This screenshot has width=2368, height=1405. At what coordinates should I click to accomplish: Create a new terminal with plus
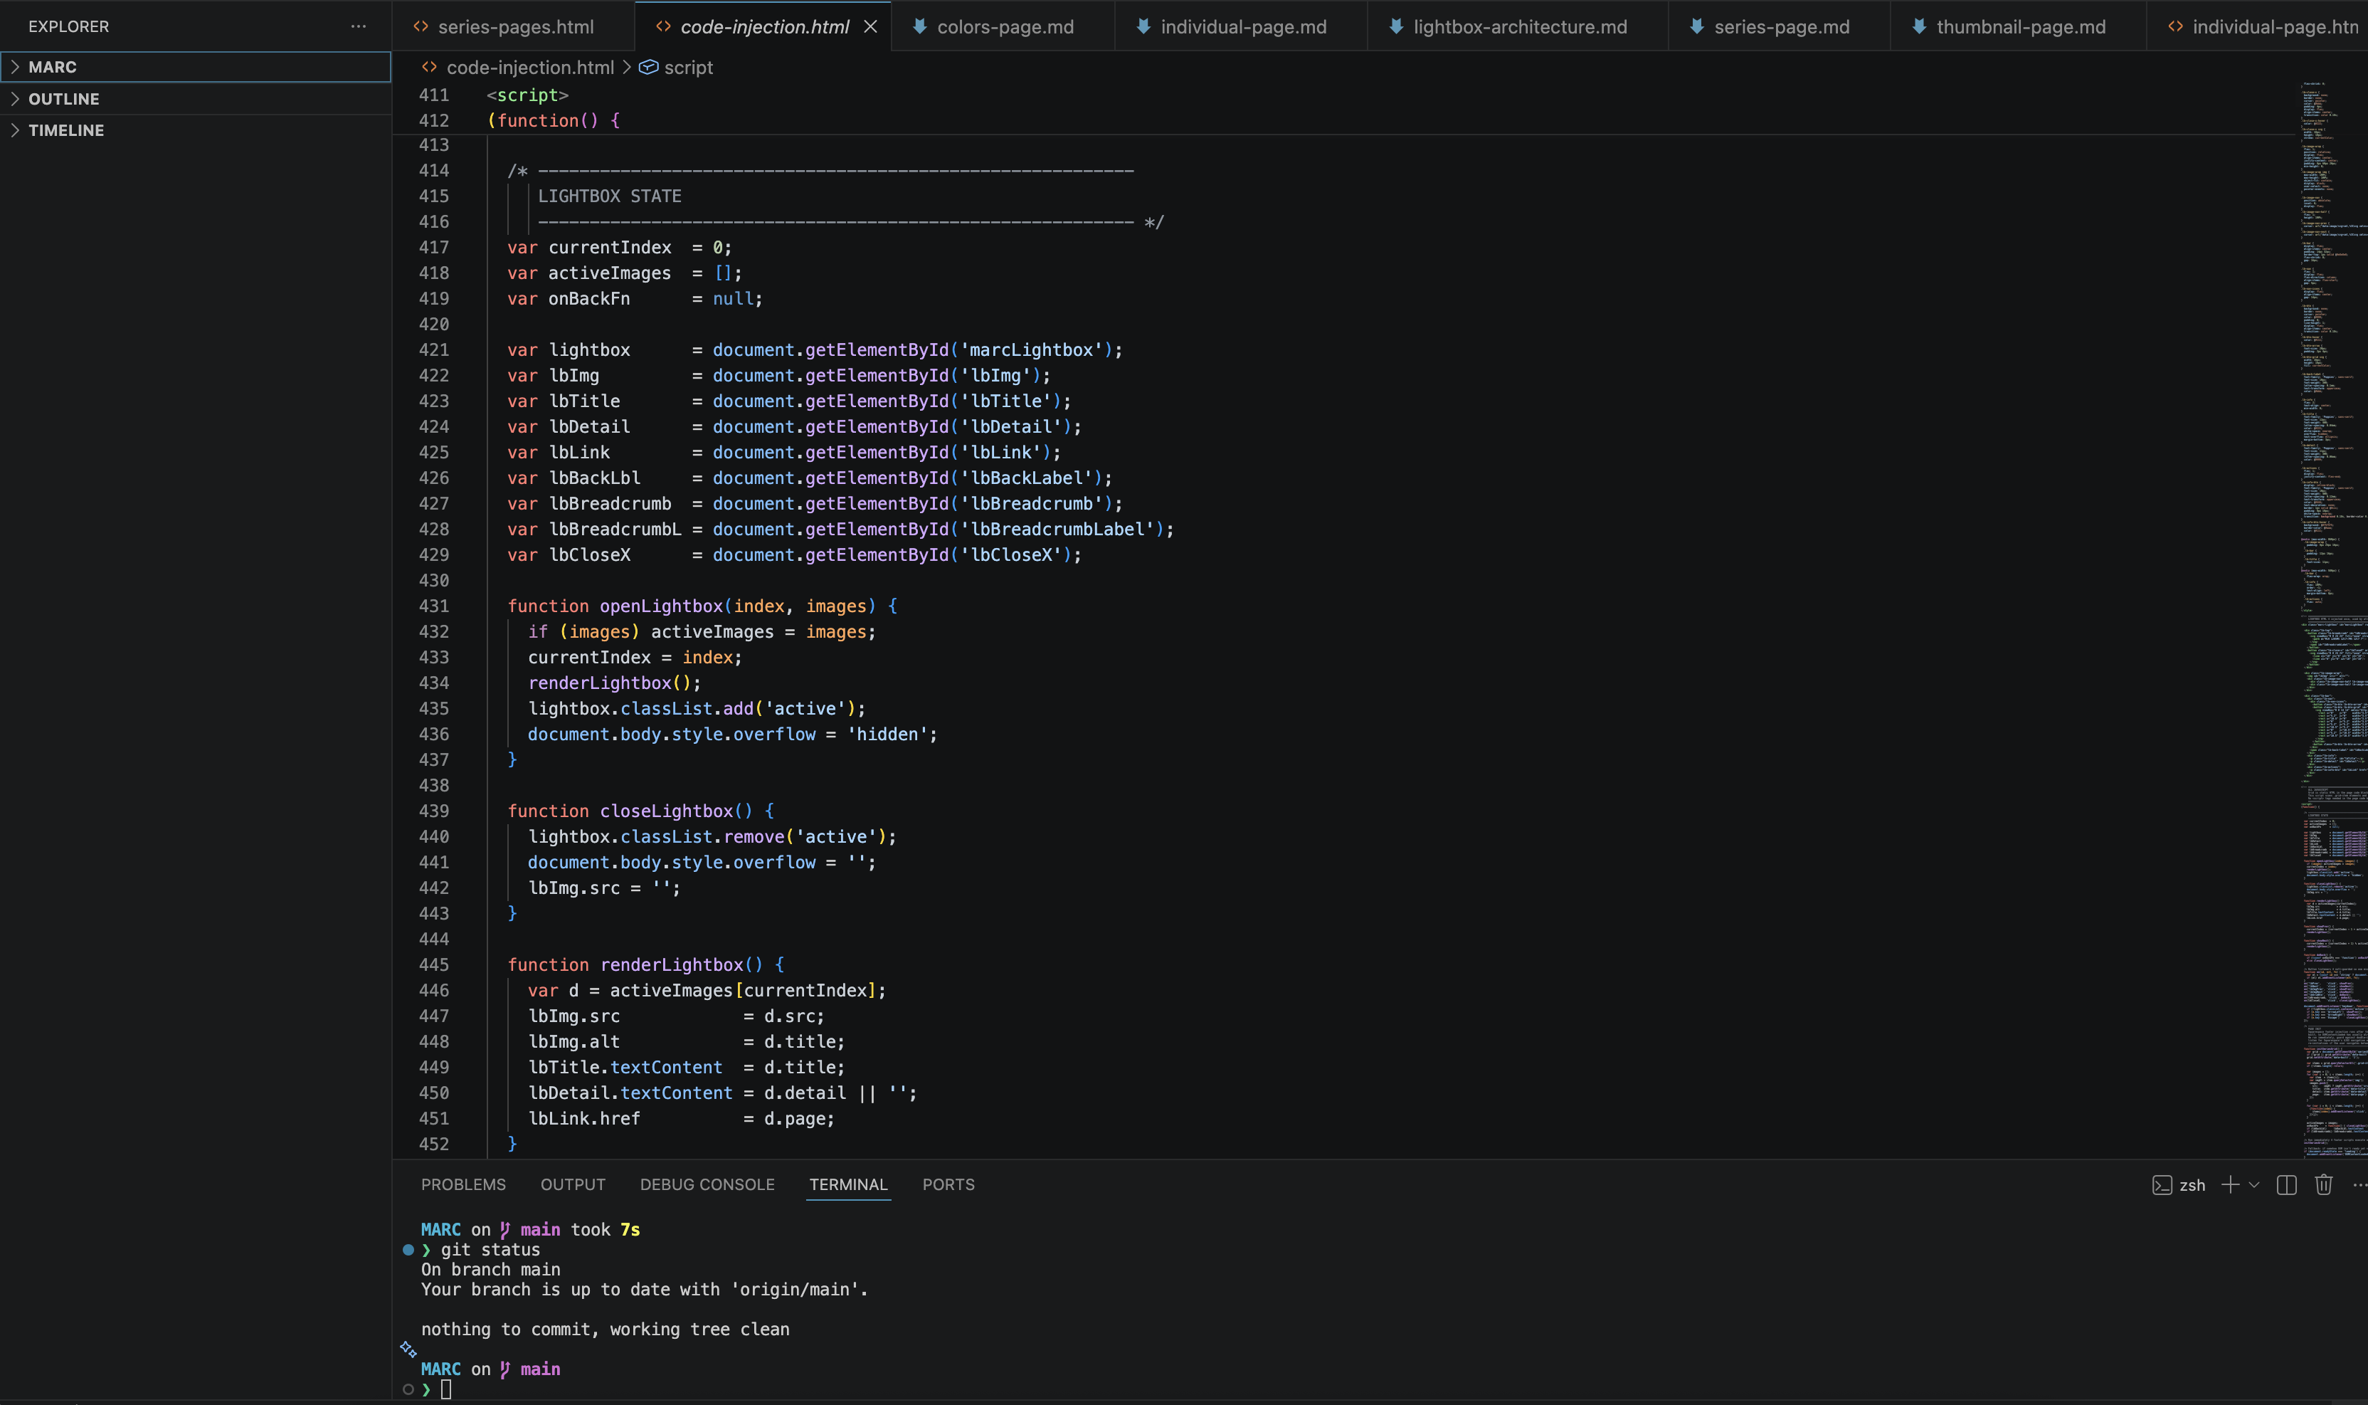(2230, 1185)
